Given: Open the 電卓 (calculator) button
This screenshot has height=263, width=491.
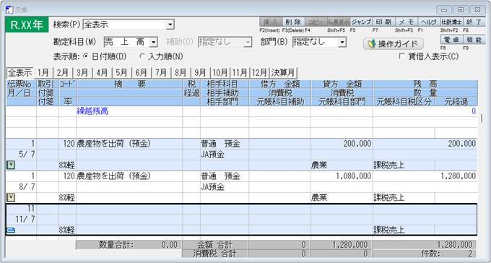Looking at the screenshot, I should tap(451, 40).
